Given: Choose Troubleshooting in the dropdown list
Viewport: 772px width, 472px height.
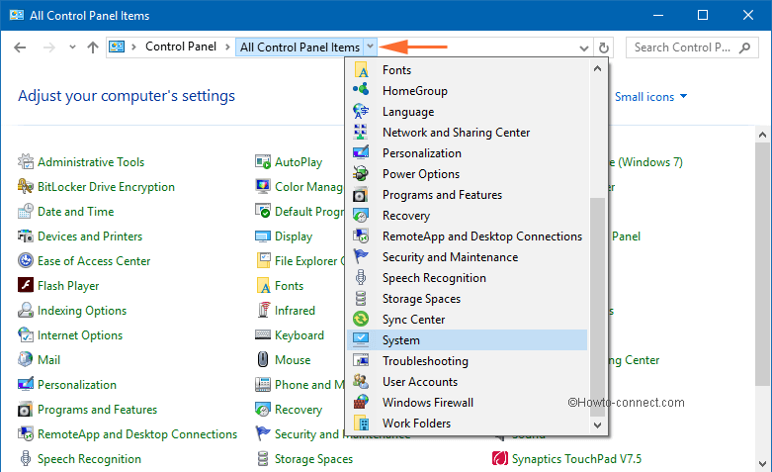Looking at the screenshot, I should [x=425, y=361].
